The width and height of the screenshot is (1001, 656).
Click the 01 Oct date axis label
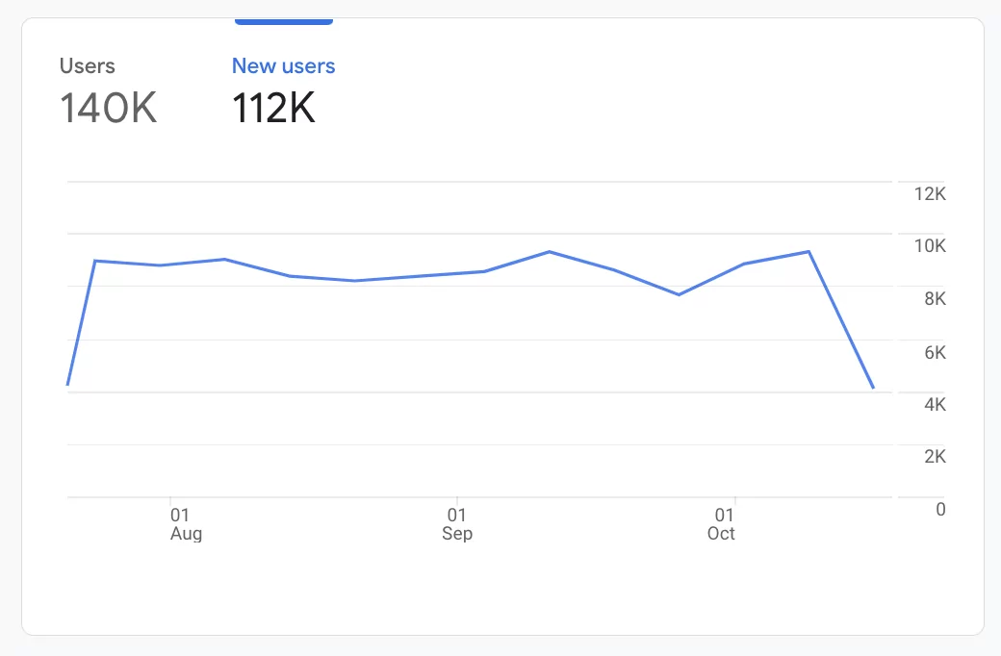723,524
